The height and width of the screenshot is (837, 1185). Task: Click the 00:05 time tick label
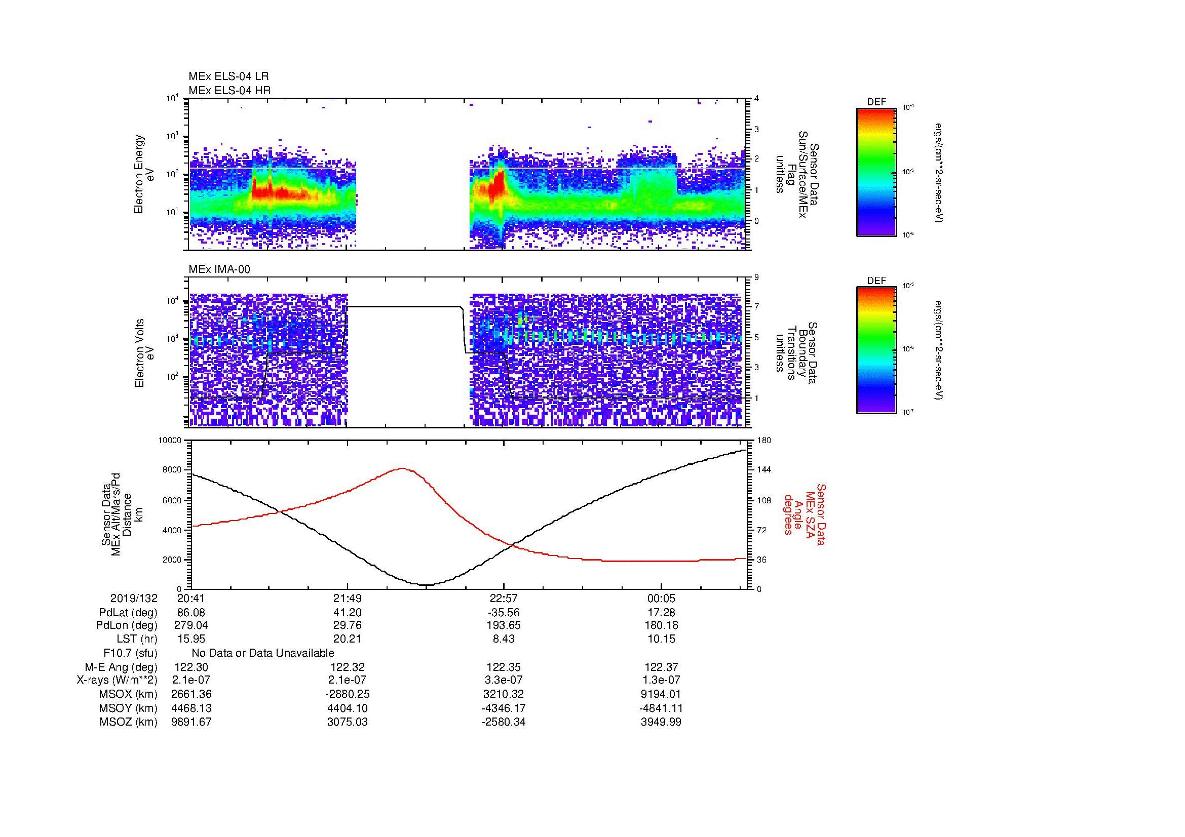[x=661, y=599]
